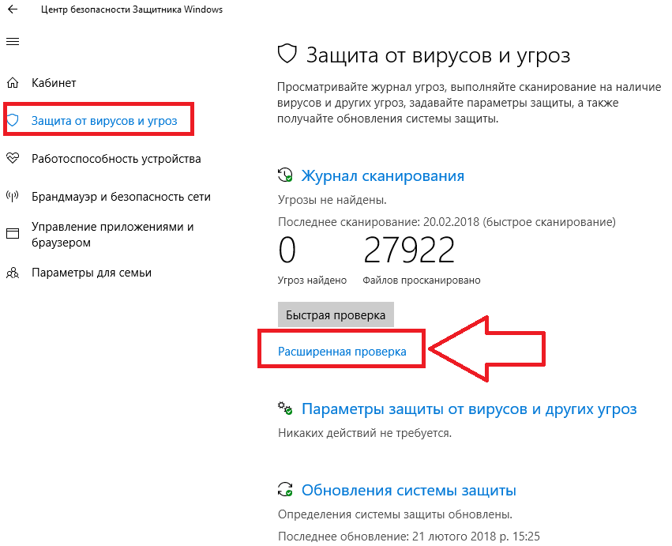
Task: Click the family icon for Параметры для семьи
Action: click(13, 273)
